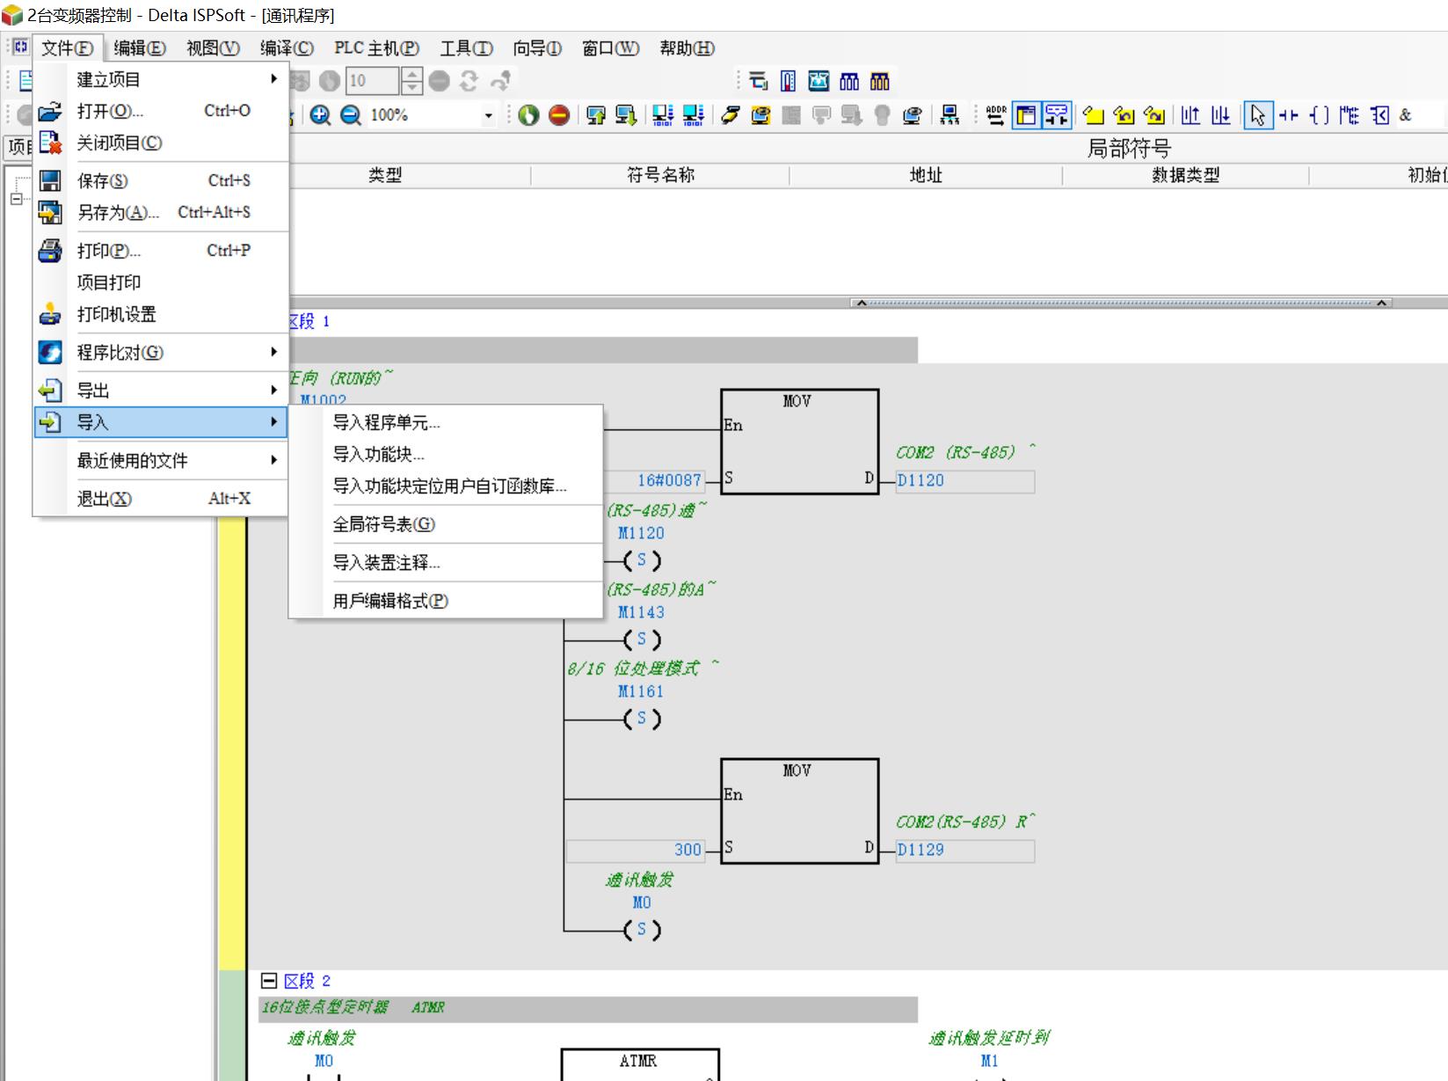Click the D1120 destination operand field

pyautogui.click(x=964, y=481)
